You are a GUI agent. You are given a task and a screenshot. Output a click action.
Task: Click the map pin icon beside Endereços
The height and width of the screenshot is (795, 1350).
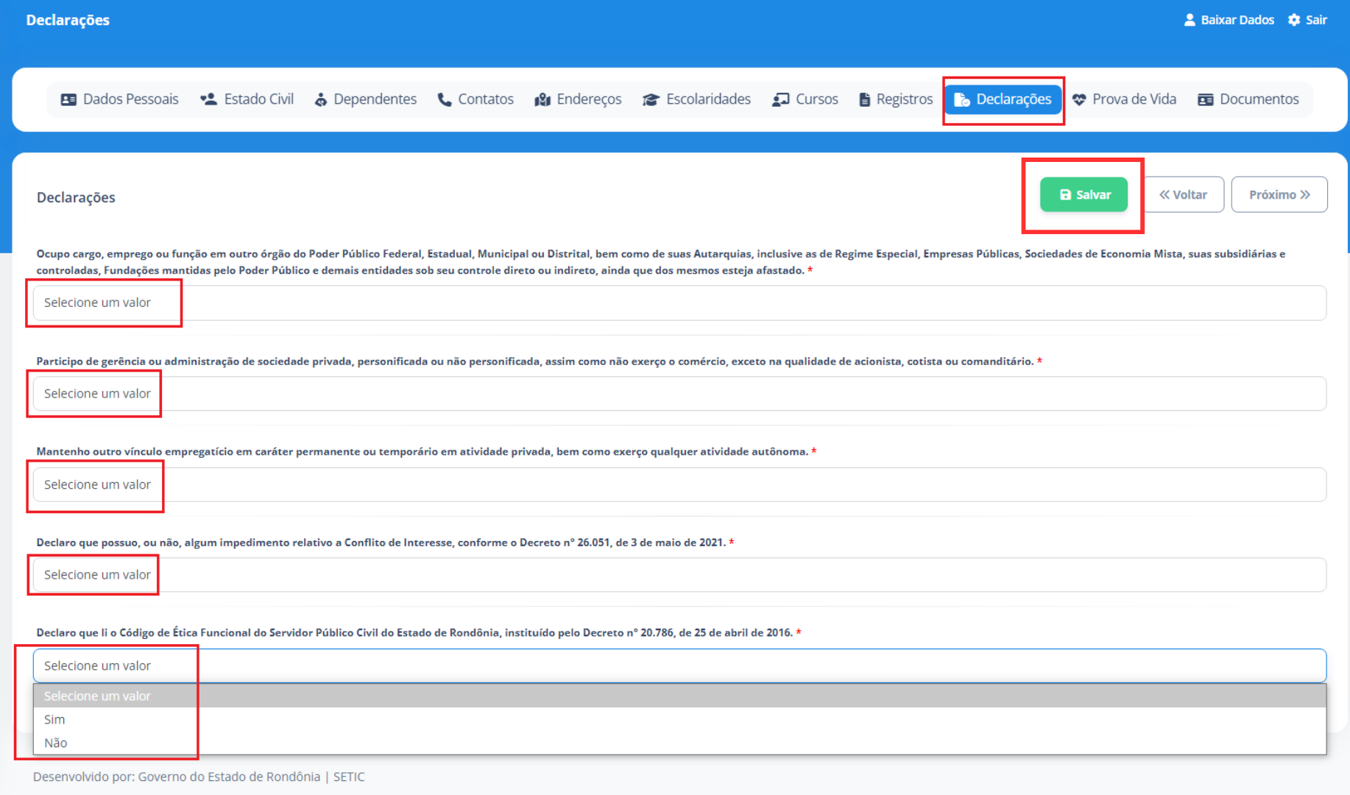[543, 99]
